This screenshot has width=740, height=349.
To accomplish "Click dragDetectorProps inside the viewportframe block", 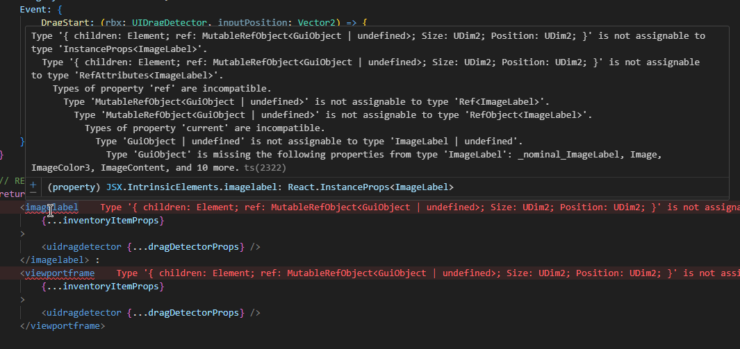I will click(193, 313).
